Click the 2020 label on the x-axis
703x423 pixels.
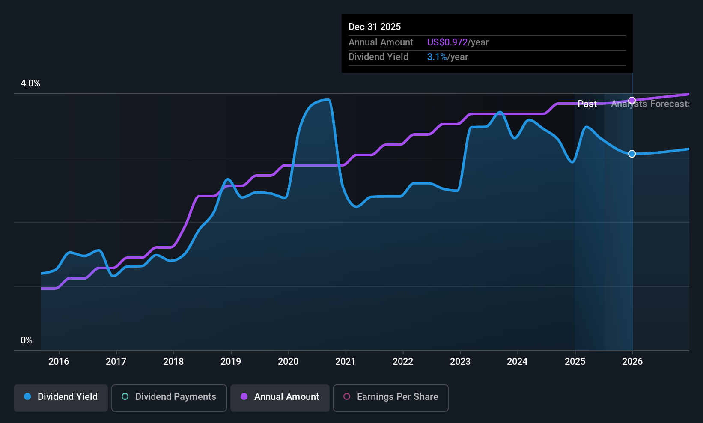pos(288,361)
